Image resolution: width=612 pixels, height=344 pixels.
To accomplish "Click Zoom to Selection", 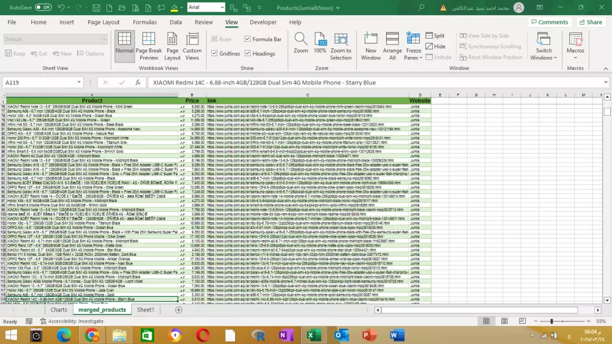I will pos(341,47).
